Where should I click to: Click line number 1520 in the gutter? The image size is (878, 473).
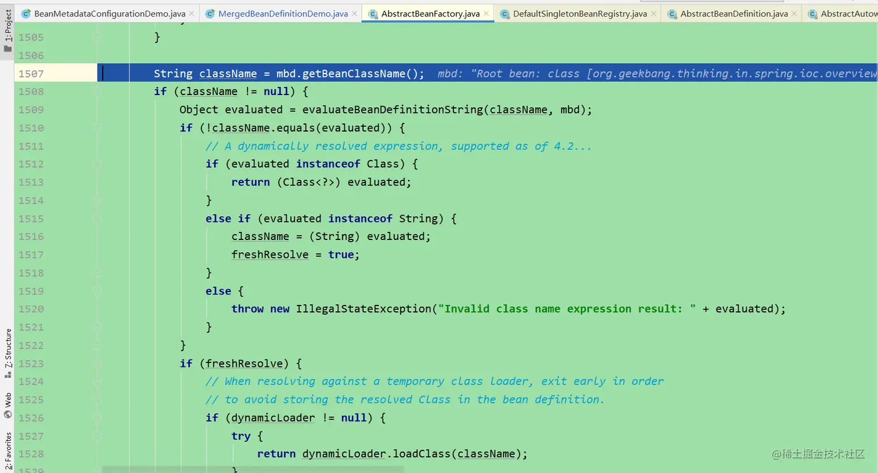pos(31,309)
